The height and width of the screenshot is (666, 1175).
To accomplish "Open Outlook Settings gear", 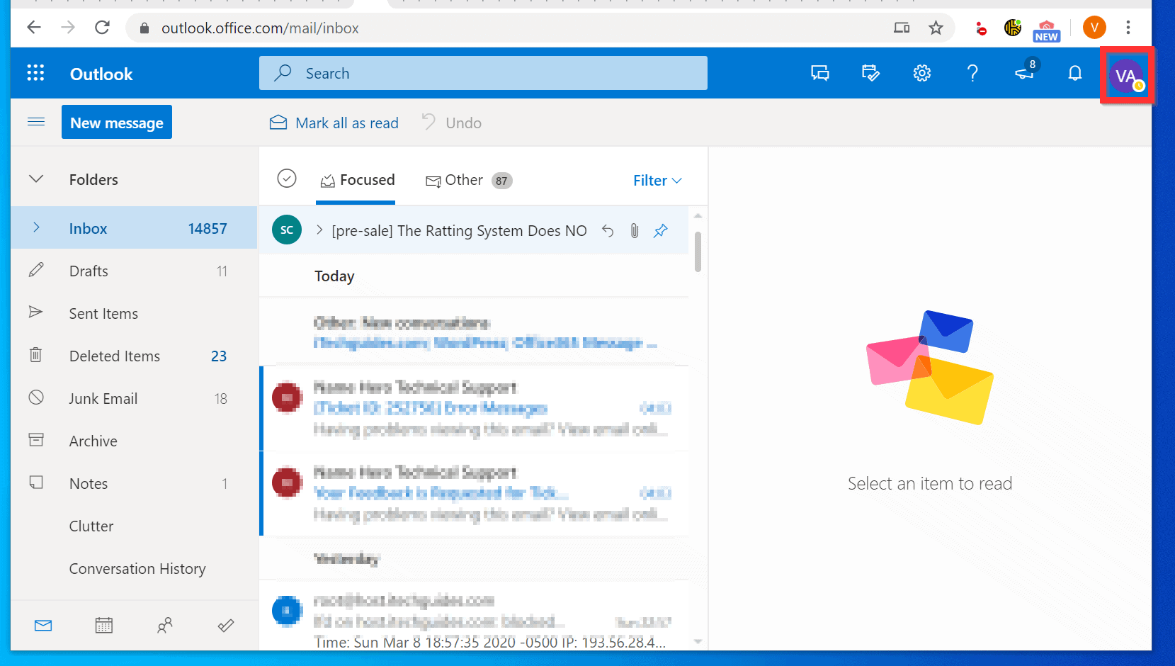I will pyautogui.click(x=921, y=73).
